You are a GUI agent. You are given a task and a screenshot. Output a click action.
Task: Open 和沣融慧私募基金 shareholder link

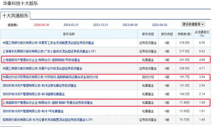[x=34, y=94]
